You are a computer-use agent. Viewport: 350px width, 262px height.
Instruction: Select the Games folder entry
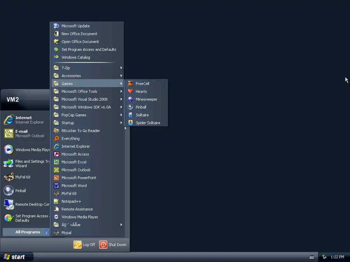[87, 84]
